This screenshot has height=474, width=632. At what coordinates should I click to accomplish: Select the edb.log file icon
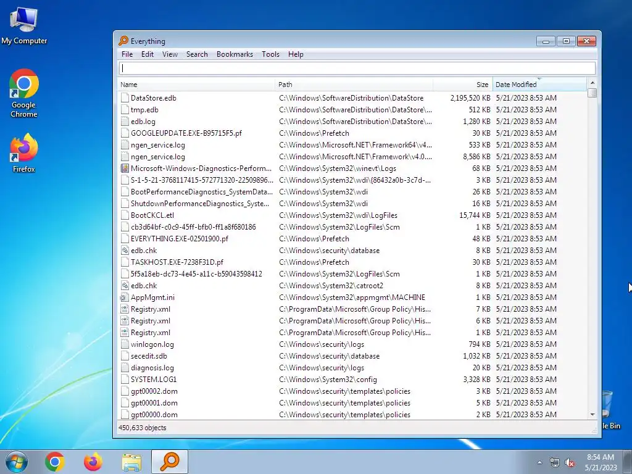point(125,122)
